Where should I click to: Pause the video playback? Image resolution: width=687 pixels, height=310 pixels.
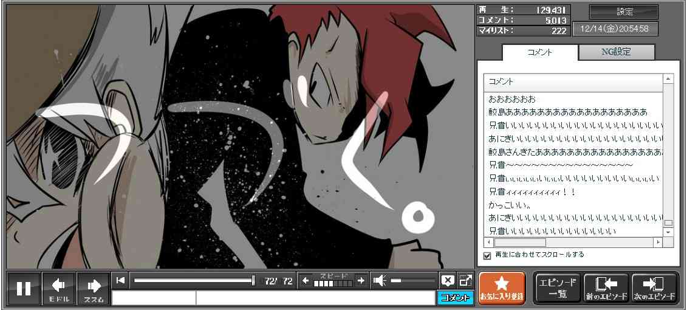(x=24, y=288)
